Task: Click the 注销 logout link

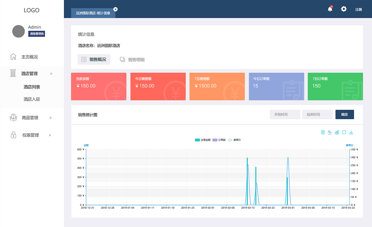Action: click(359, 9)
